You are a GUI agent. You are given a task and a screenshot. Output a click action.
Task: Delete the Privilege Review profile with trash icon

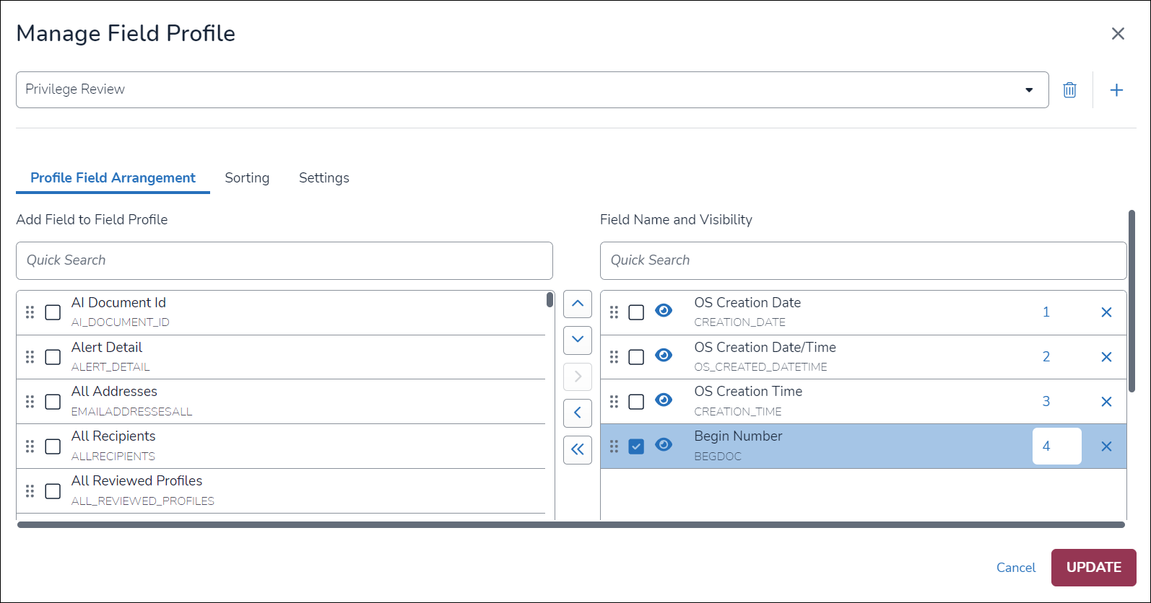click(1069, 90)
